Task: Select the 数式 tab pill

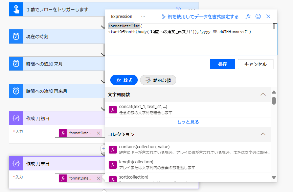Action: [124, 80]
